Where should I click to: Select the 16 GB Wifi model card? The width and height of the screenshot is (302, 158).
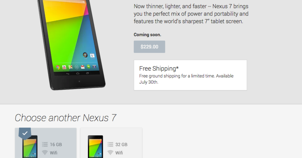pos(46,143)
